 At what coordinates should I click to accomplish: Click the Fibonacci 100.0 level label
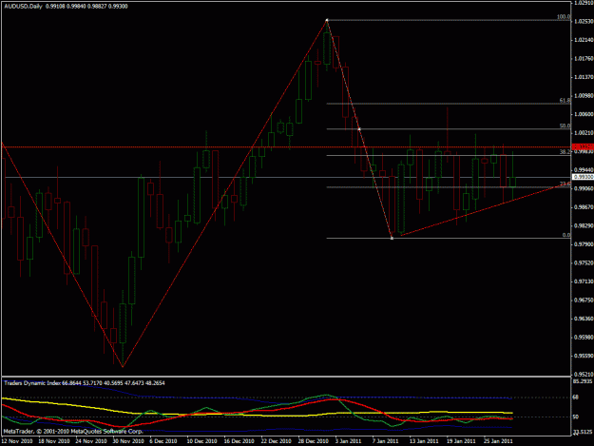564,17
